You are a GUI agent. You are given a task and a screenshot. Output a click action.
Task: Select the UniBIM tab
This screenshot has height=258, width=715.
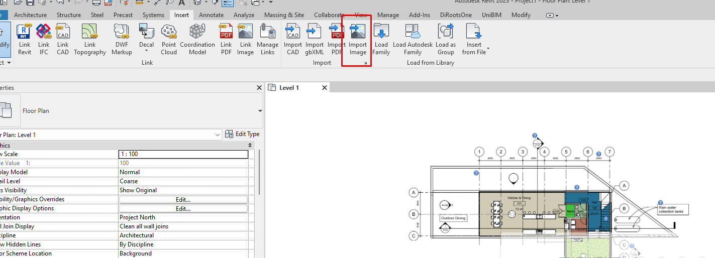(x=492, y=15)
